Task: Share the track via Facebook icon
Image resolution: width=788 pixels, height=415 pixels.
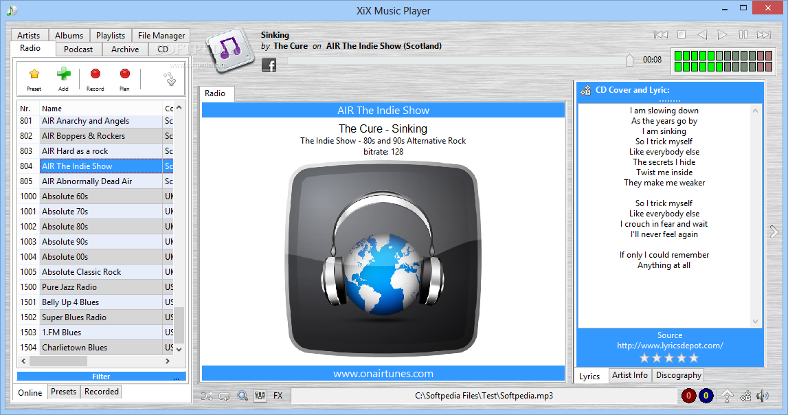Action: coord(269,65)
